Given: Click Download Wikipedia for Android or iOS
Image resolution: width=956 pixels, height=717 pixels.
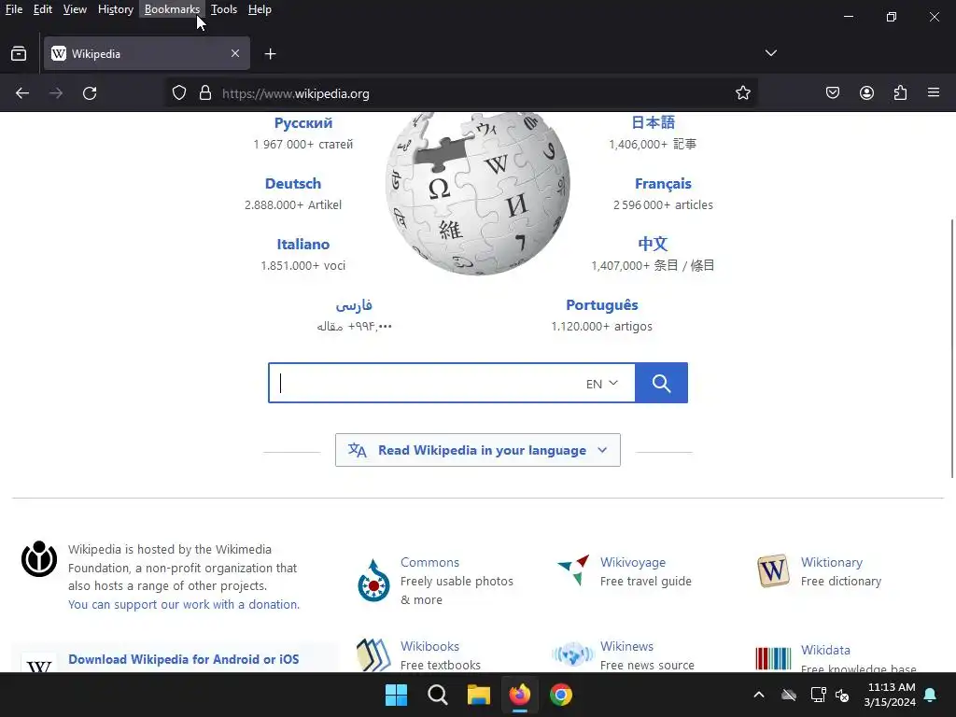Looking at the screenshot, I should [184, 659].
